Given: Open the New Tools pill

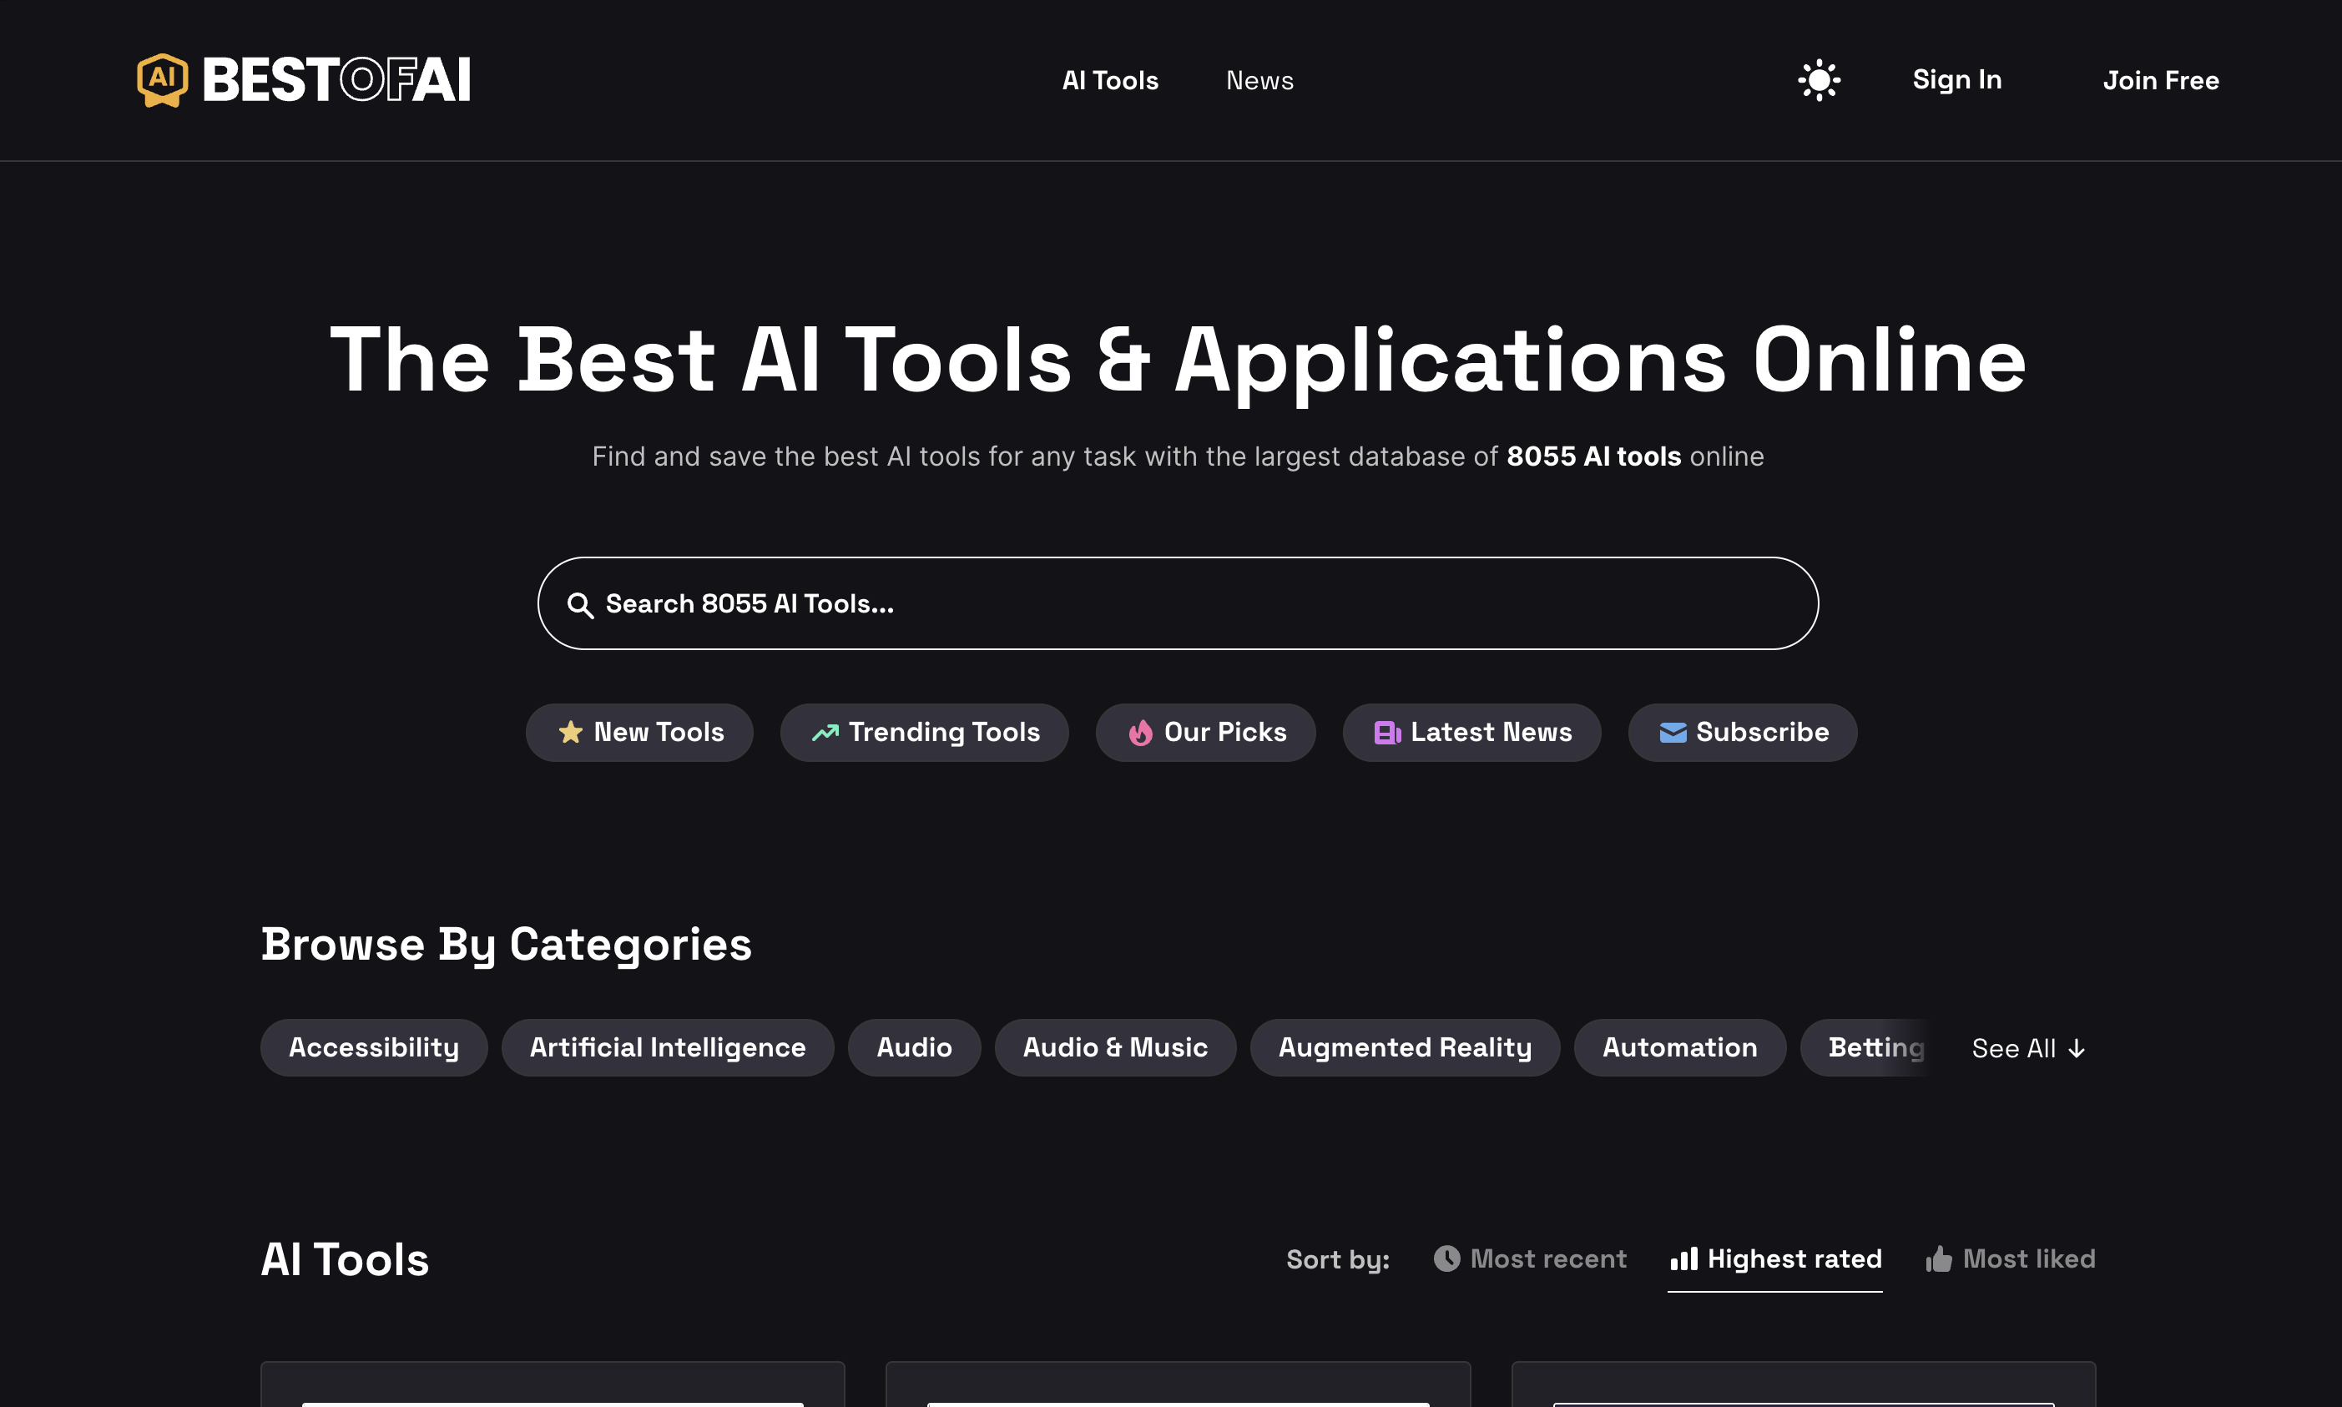Looking at the screenshot, I should [x=639, y=732].
